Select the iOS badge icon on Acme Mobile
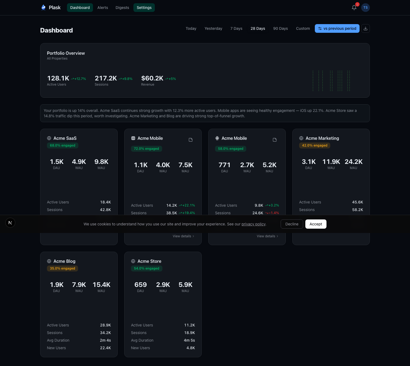The width and height of the screenshot is (410, 366). pyautogui.click(x=133, y=138)
